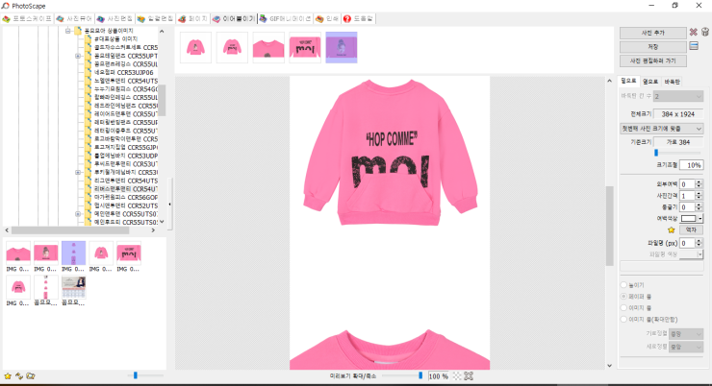This screenshot has height=386, width=712.
Task: Select the 이어붙이기 combine tab
Action: [x=234, y=18]
